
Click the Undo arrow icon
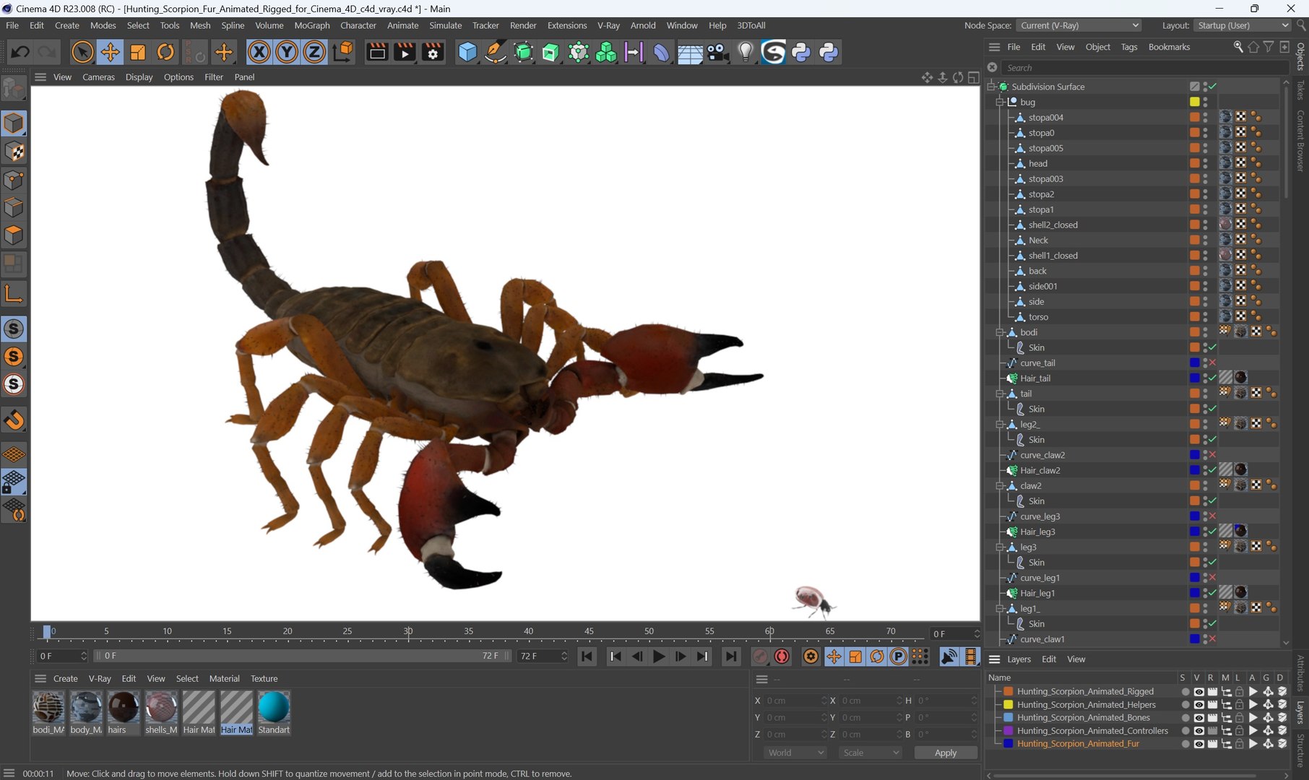(20, 52)
